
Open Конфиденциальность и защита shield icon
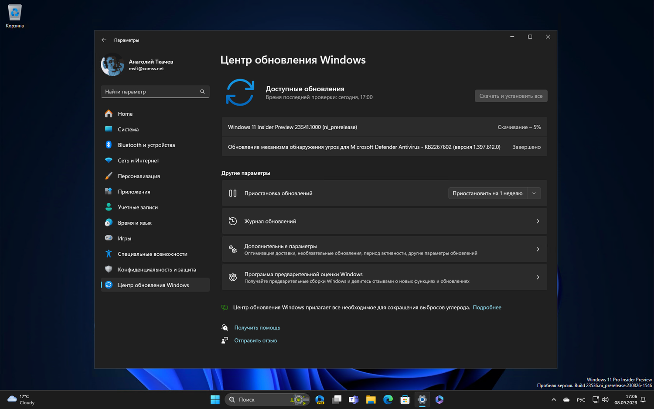[108, 269]
